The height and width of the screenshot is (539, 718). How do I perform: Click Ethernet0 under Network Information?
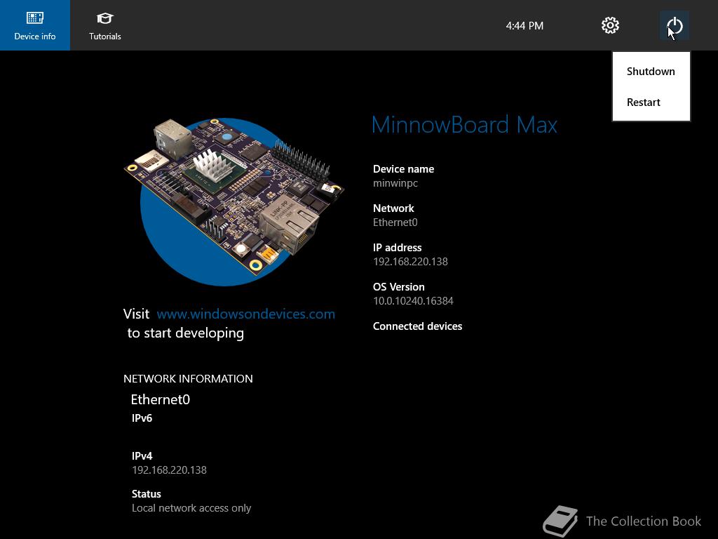(x=161, y=399)
